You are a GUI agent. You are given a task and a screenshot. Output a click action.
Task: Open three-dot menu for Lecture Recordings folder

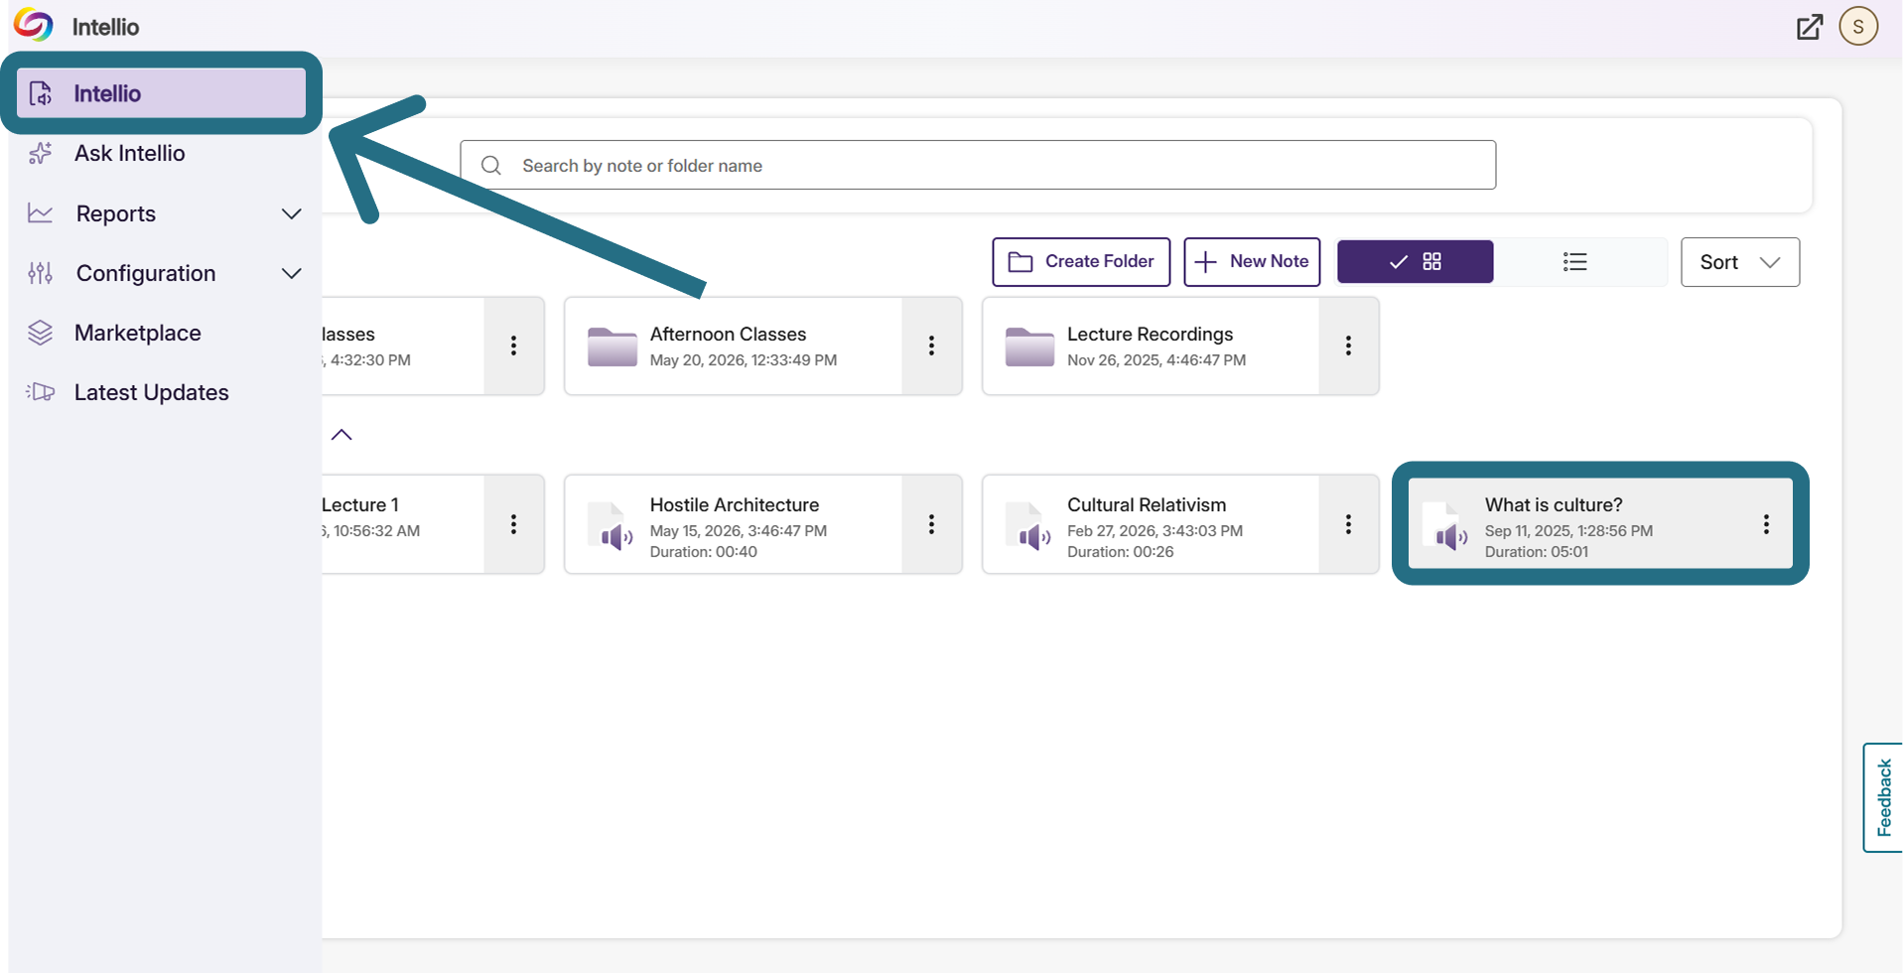click(x=1348, y=346)
